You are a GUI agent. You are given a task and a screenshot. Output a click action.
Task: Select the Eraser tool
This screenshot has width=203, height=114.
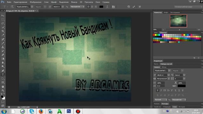(3, 55)
